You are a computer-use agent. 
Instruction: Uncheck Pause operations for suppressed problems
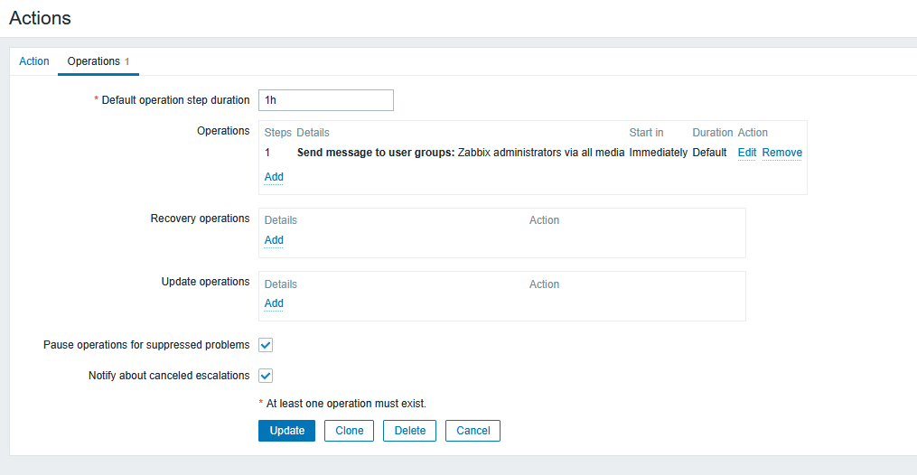pyautogui.click(x=266, y=345)
